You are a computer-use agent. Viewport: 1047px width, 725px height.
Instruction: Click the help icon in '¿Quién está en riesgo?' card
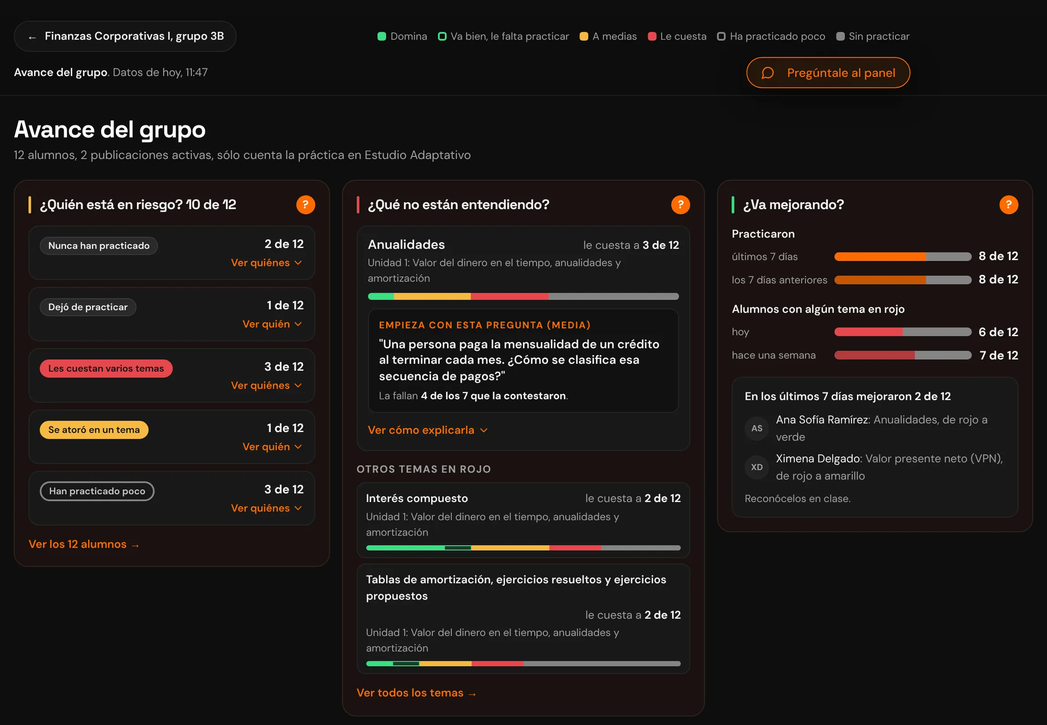[305, 205]
